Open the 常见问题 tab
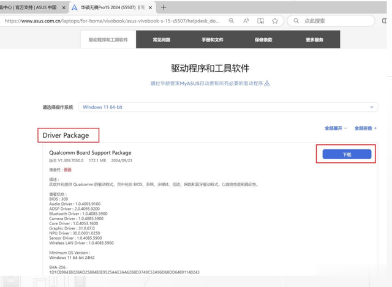The height and width of the screenshot is (287, 392). 162,40
